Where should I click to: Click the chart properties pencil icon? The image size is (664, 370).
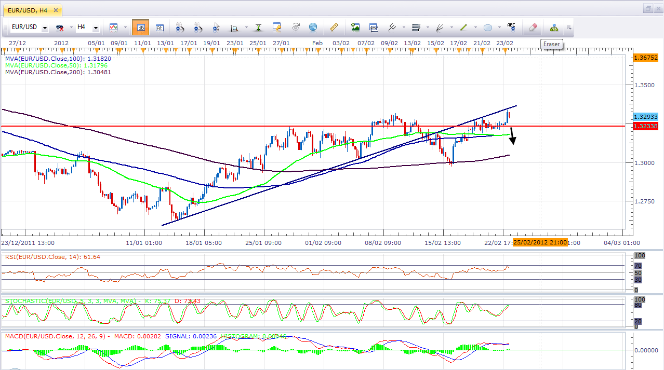(x=276, y=27)
